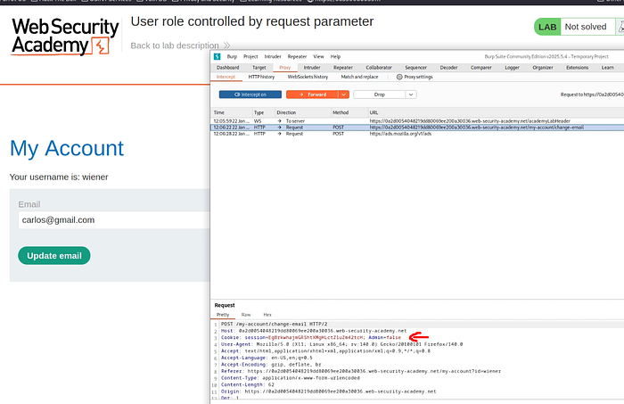The image size is (624, 404).
Task: Open Proxy settings
Action: click(415, 77)
